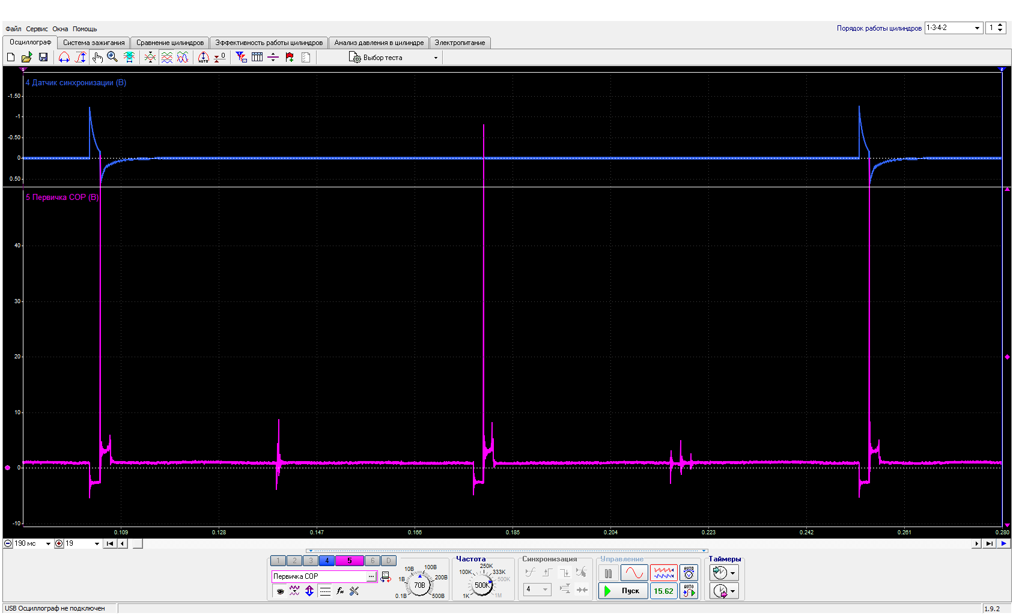Activate the hand pan tool
The image size is (1019, 616).
pos(97,57)
